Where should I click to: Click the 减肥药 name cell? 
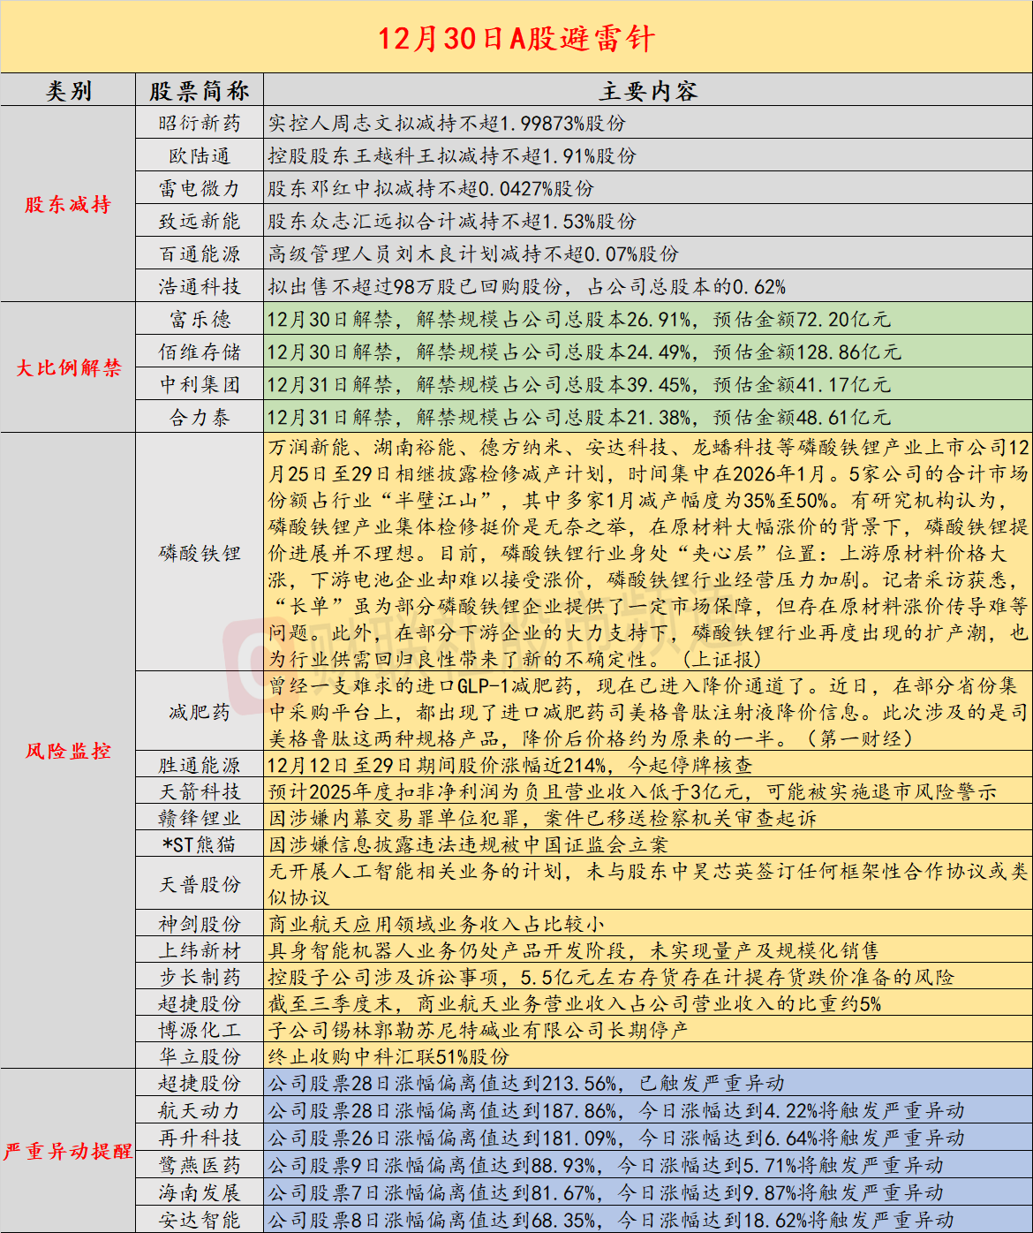click(x=200, y=712)
